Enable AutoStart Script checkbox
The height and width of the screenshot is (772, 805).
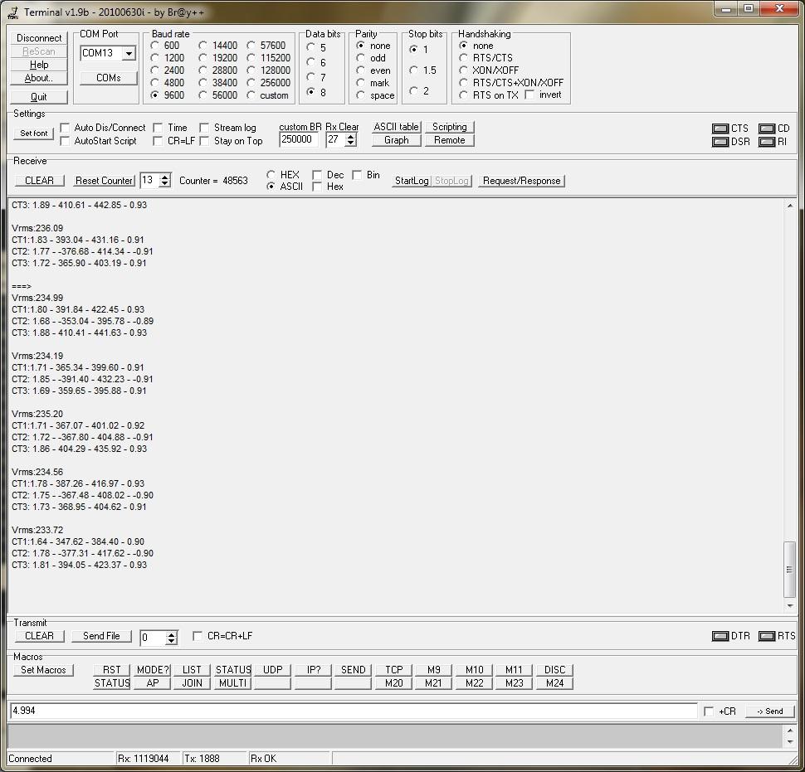click(x=65, y=140)
